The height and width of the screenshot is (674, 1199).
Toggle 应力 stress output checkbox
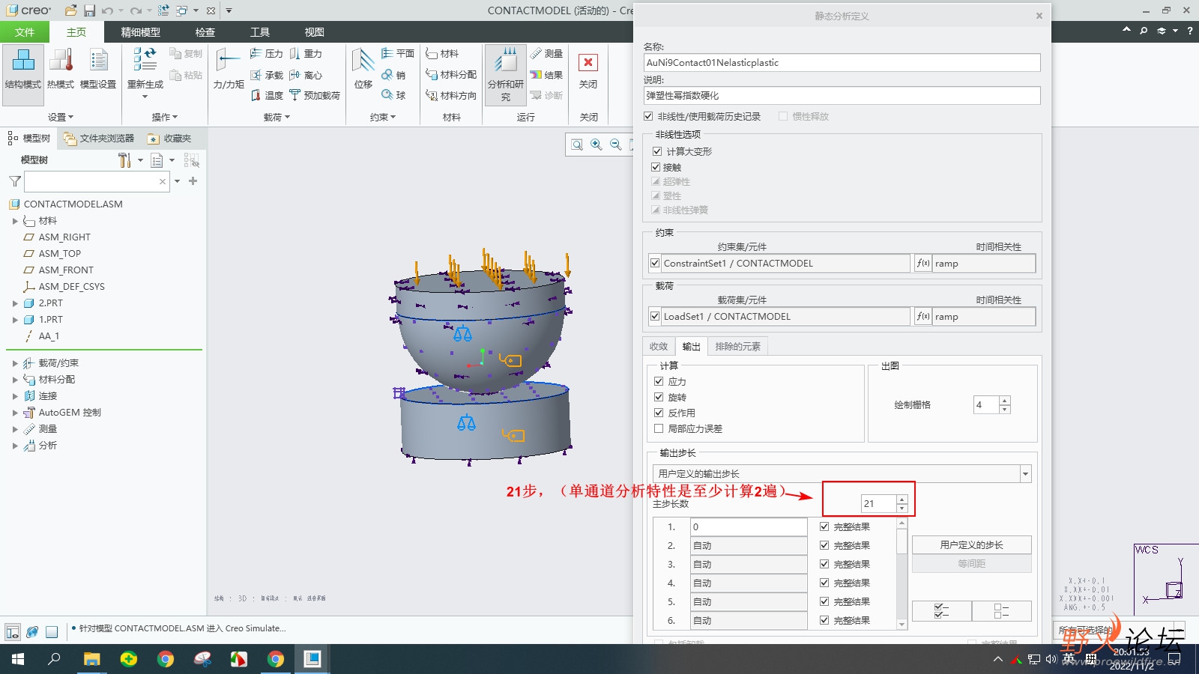(x=659, y=381)
